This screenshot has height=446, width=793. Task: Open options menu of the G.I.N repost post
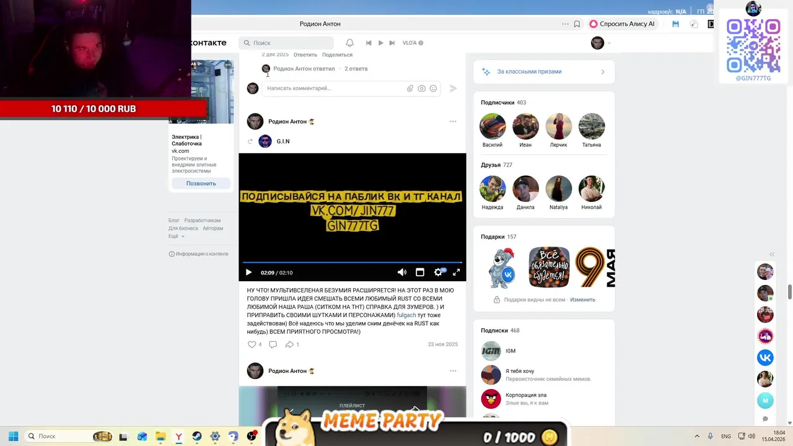pyautogui.click(x=453, y=121)
